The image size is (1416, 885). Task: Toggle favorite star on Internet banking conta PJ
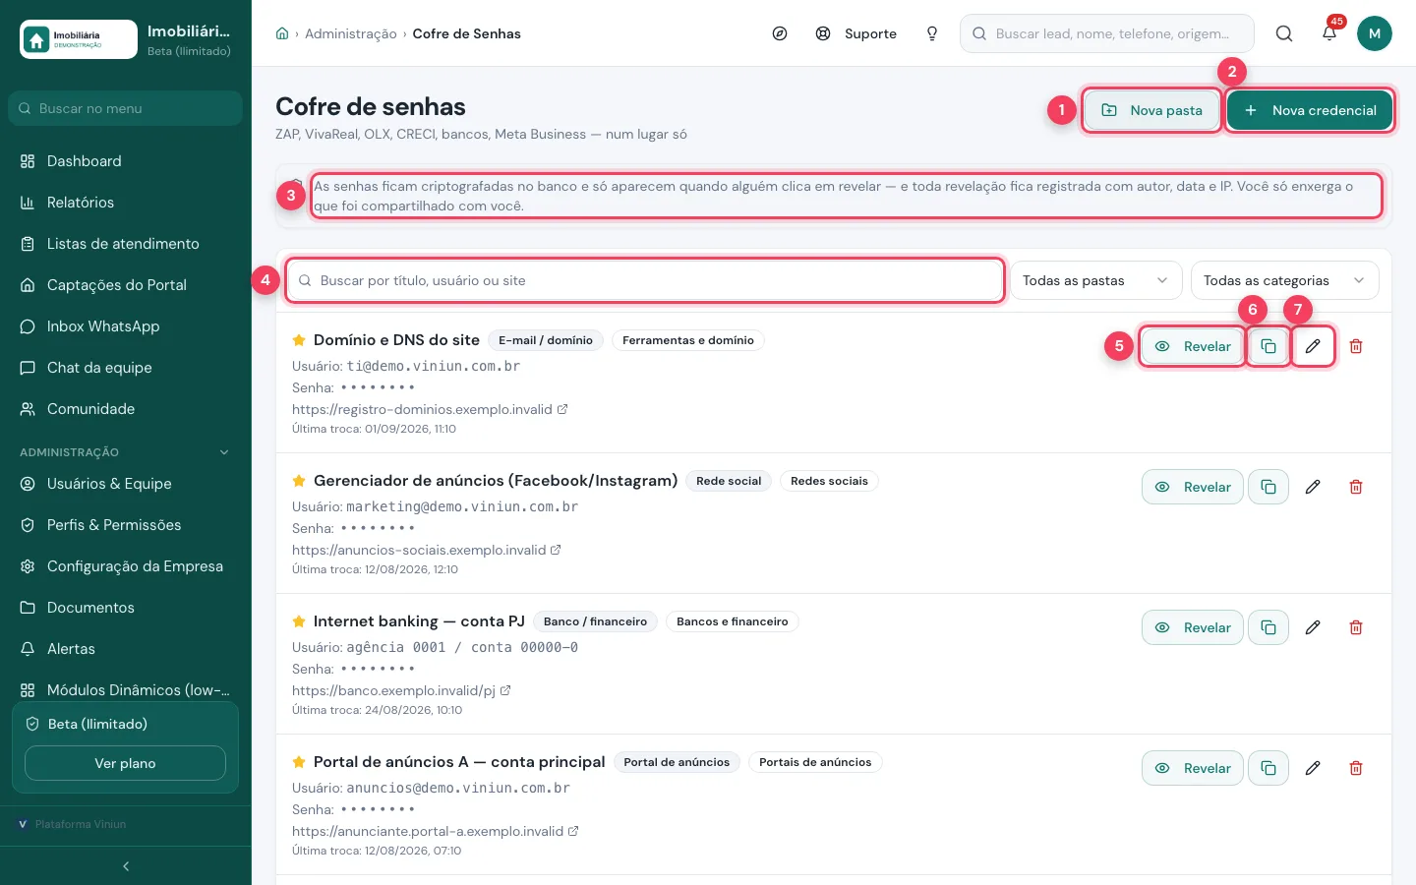[x=299, y=621]
